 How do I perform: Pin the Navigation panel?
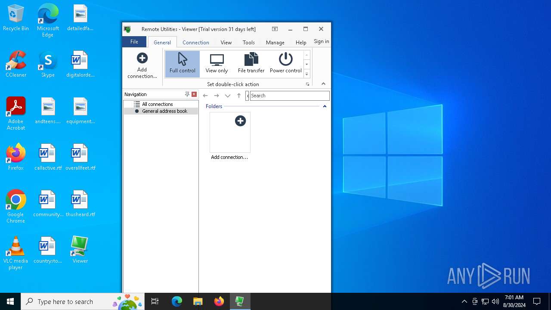coord(187,94)
